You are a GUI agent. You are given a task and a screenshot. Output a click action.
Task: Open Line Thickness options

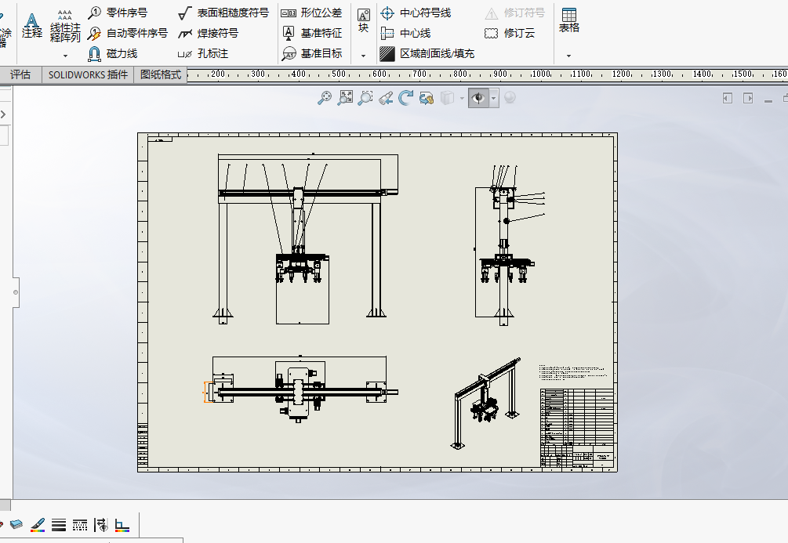pyautogui.click(x=59, y=525)
